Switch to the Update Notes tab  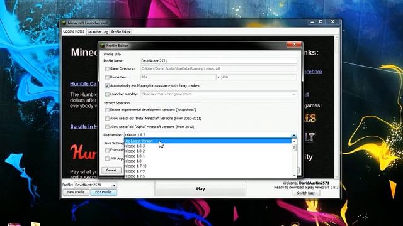pyautogui.click(x=74, y=31)
